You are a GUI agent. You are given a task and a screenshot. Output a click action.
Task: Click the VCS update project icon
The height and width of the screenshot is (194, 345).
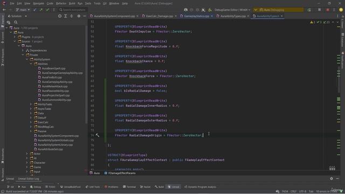point(34,10)
